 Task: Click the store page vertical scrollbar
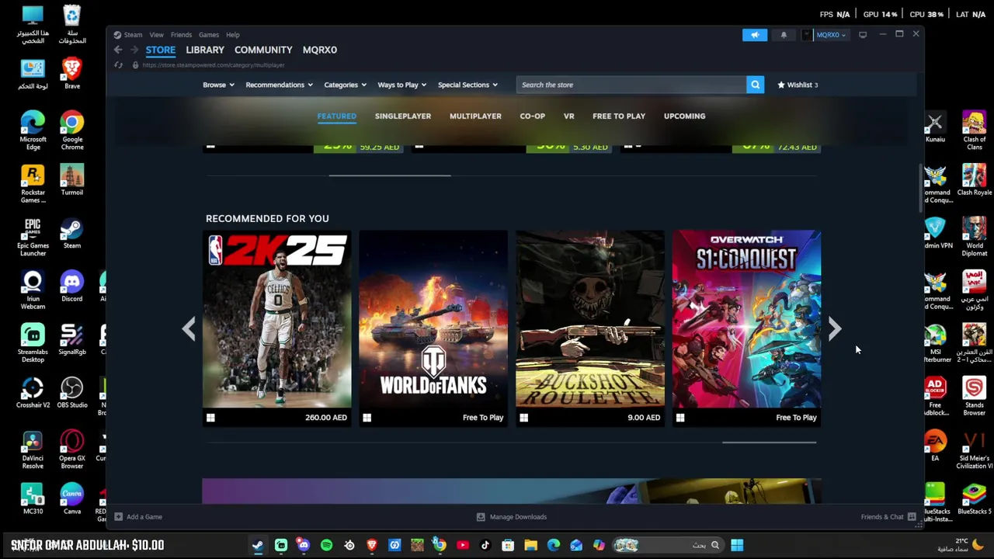921,188
